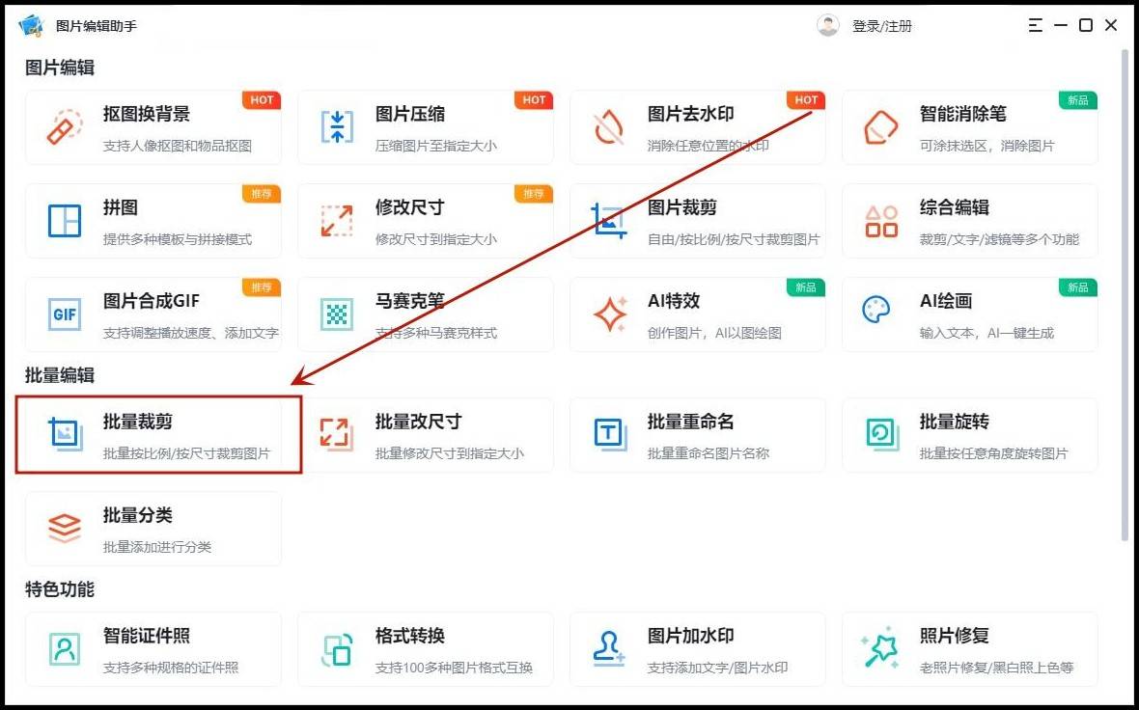Click the text 批量重命名图片名称
1139x710 pixels.
tap(708, 453)
